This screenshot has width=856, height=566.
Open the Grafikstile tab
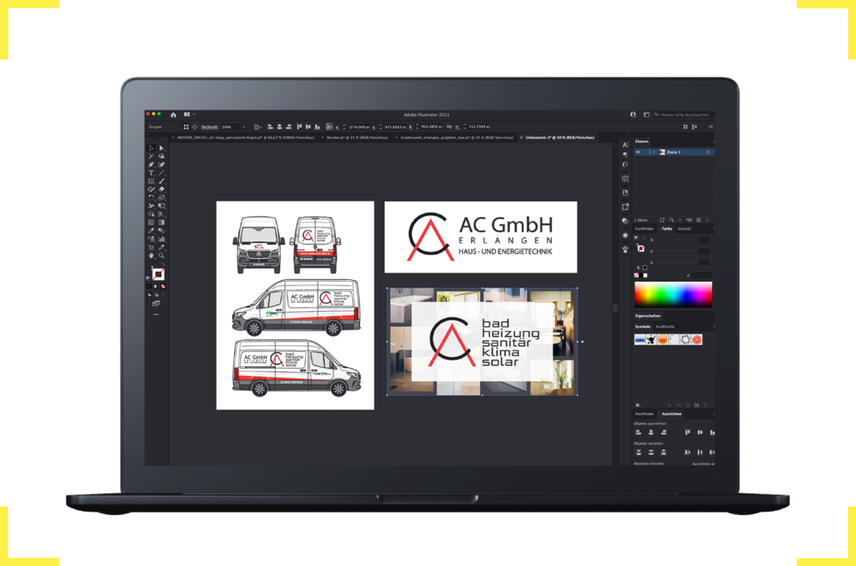pos(665,326)
